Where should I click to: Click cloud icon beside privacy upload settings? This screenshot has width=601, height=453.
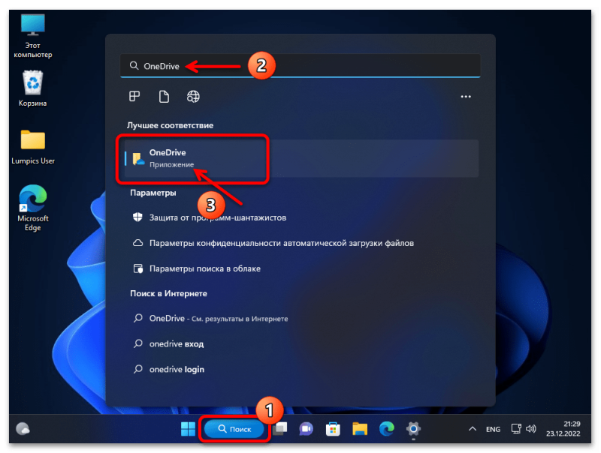[x=137, y=243]
